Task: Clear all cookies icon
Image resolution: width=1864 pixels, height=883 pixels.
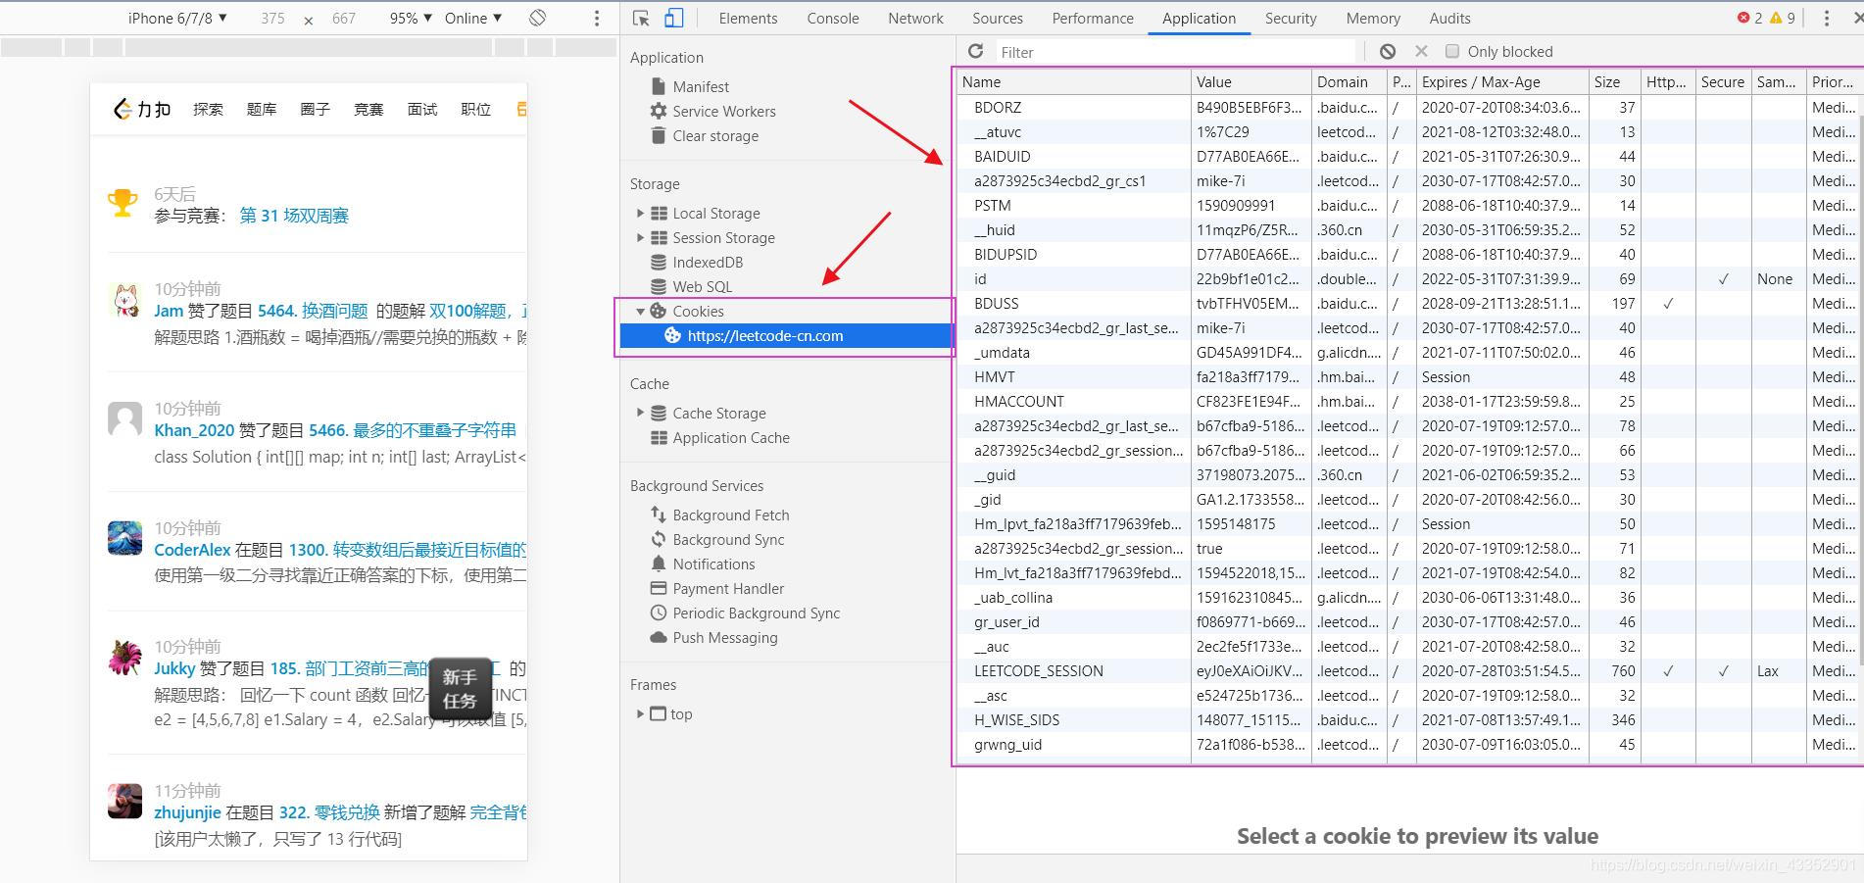Action: pyautogui.click(x=1388, y=51)
